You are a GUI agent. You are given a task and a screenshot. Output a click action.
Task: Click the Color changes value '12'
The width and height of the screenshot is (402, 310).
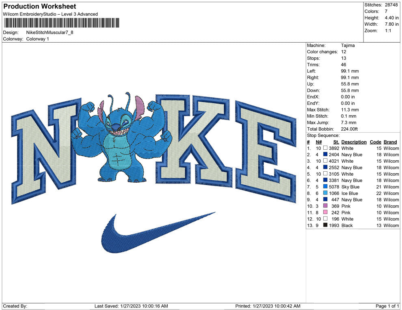(344, 52)
